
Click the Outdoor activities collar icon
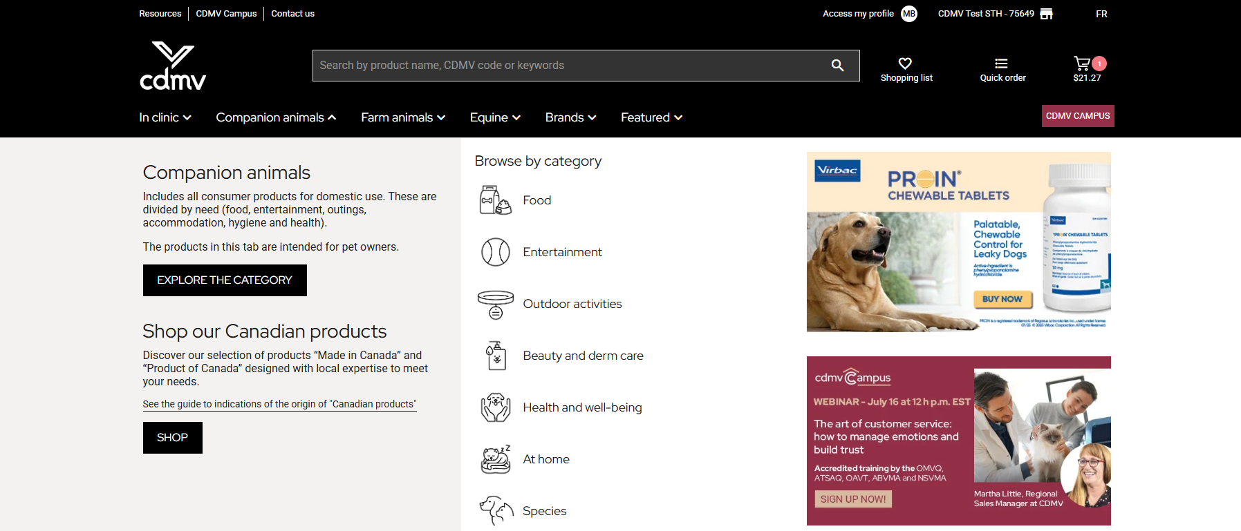point(496,305)
